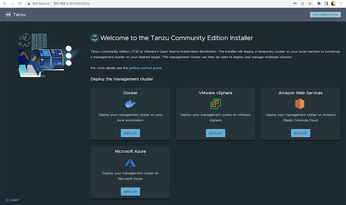The width and height of the screenshot is (346, 205).
Task: Click the Tanzu Community Edition round logo
Action: tap(95, 38)
